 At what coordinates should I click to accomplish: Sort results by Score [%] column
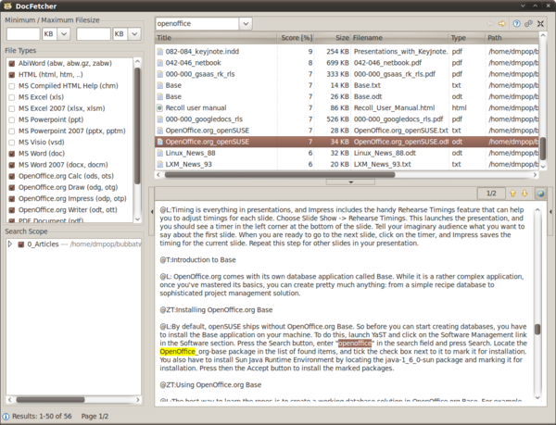point(296,38)
